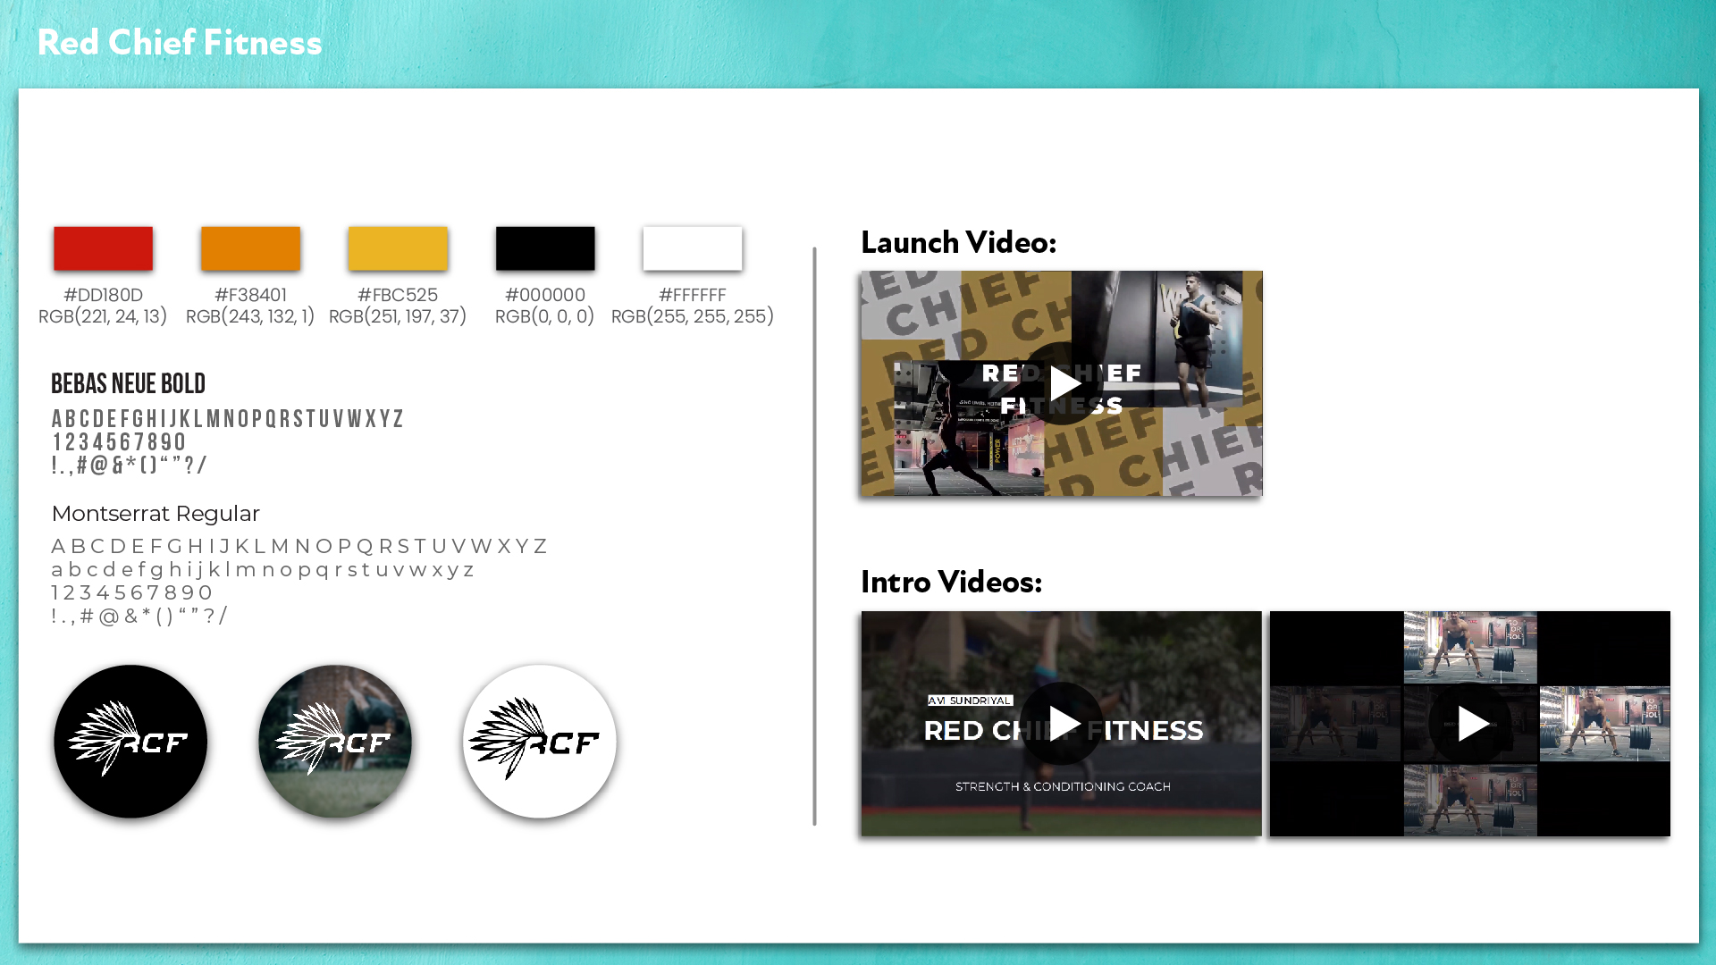This screenshot has height=965, width=1716.
Task: Click the Launch Video: heading
Action: pos(959,243)
